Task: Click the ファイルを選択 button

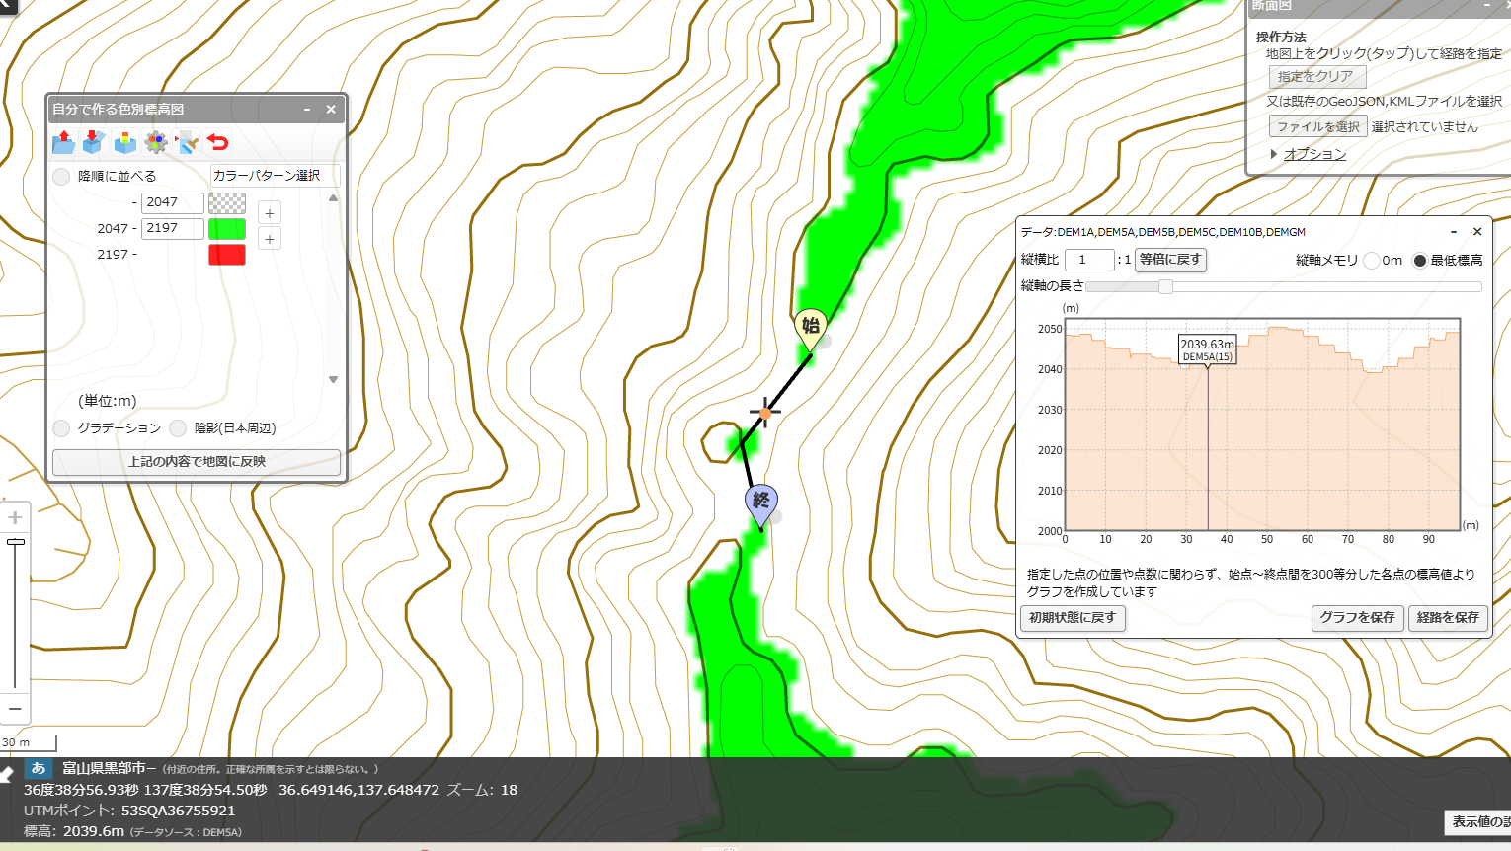Action: click(x=1318, y=126)
